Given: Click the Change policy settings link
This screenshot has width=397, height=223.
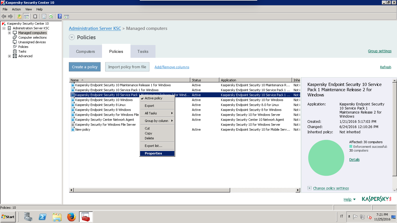Looking at the screenshot, I should point(331,188).
